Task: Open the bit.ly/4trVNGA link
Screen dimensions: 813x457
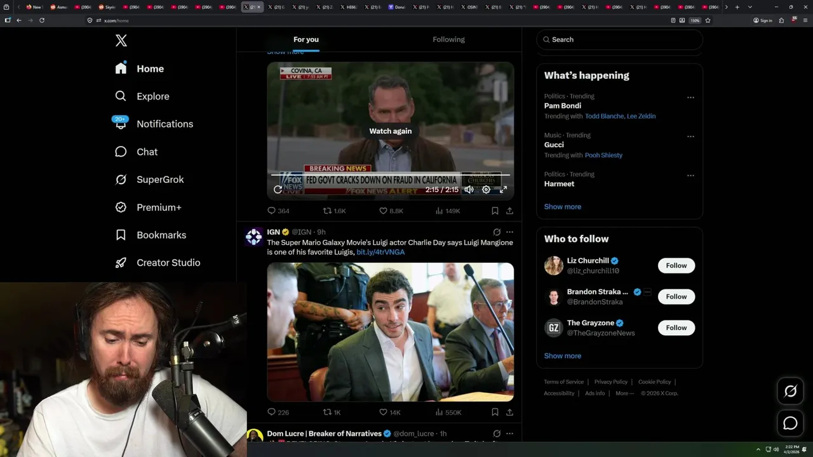Action: (380, 252)
